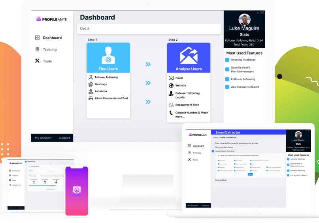Click the Tools wrench icon in the laptop sidebar
The width and height of the screenshot is (319, 223).
[189, 159]
